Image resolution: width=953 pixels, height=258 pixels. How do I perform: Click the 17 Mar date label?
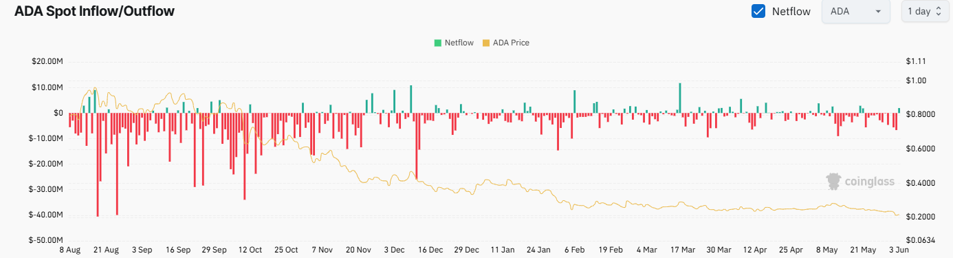click(x=683, y=250)
